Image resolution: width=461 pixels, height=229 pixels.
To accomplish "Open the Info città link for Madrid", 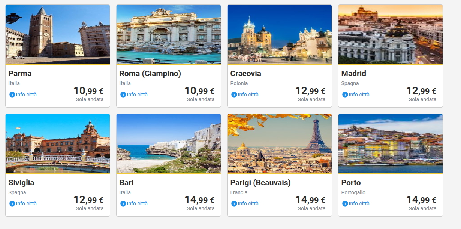I will coord(359,95).
